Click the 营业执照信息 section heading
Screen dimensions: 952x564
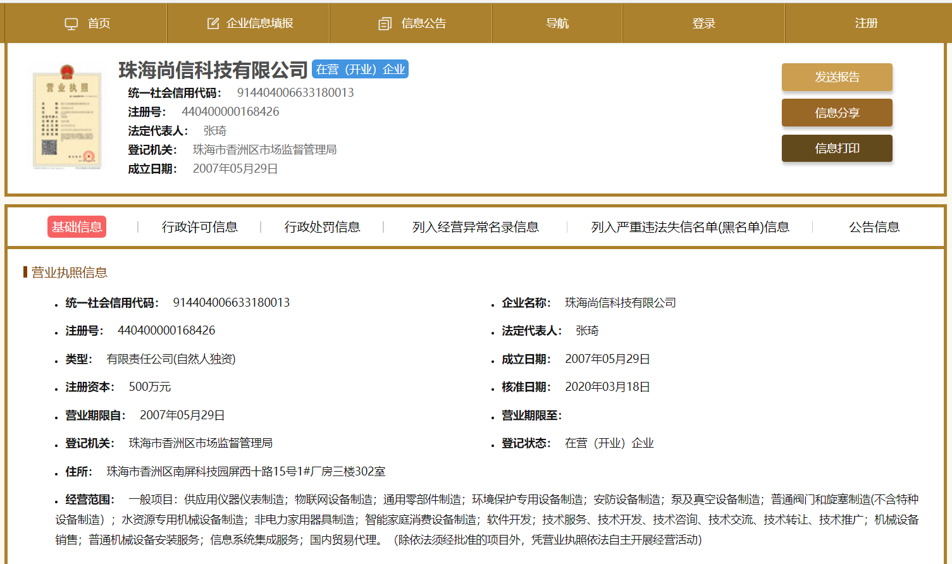click(70, 273)
